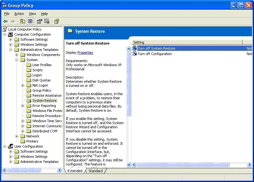254x182 pixels.
Task: Click the Back arrow toolbar button
Action: tap(5, 21)
